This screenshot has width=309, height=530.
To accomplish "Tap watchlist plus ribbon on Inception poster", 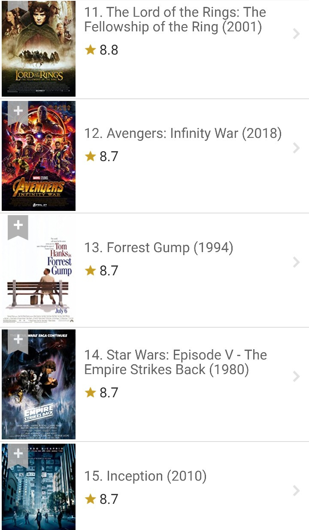I will [x=18, y=456].
